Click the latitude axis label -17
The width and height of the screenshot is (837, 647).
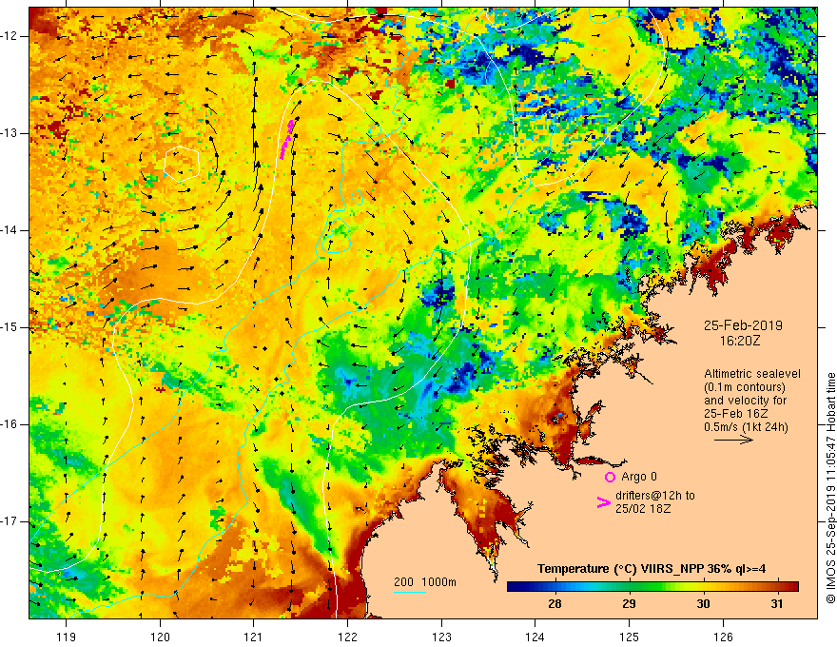[10, 521]
